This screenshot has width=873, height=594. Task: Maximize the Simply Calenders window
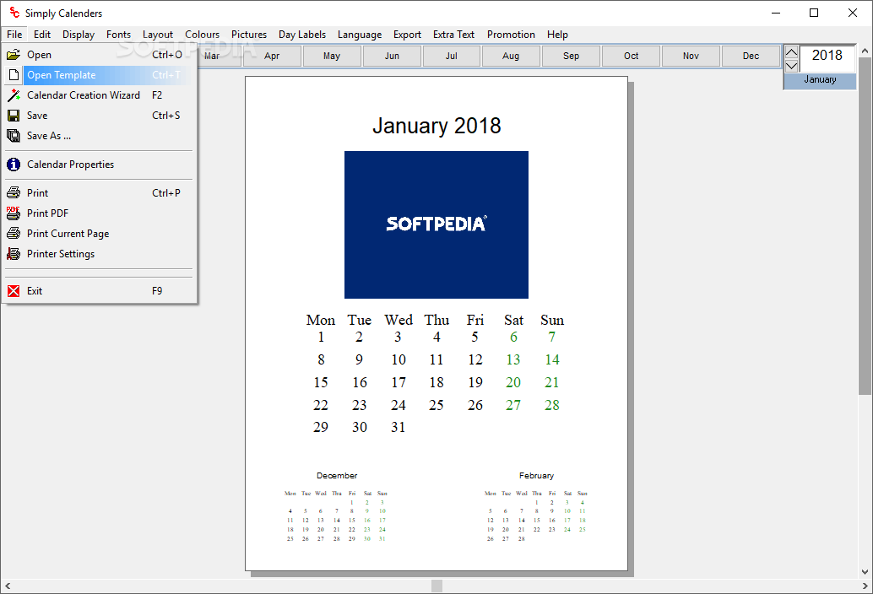(x=814, y=13)
